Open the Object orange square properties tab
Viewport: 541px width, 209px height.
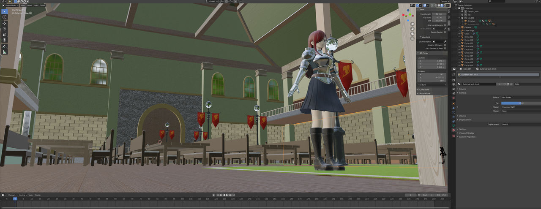(454, 103)
